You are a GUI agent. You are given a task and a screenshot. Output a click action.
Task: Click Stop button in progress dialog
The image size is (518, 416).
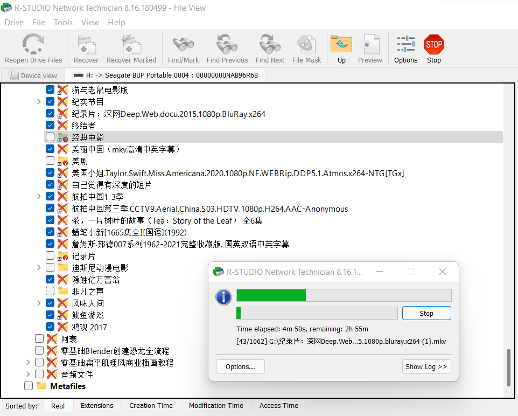[426, 313]
